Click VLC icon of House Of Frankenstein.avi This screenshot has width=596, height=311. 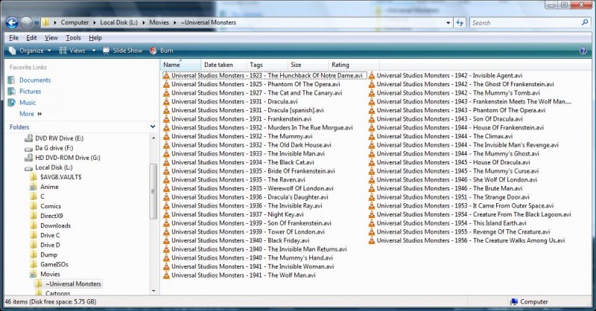372,127
